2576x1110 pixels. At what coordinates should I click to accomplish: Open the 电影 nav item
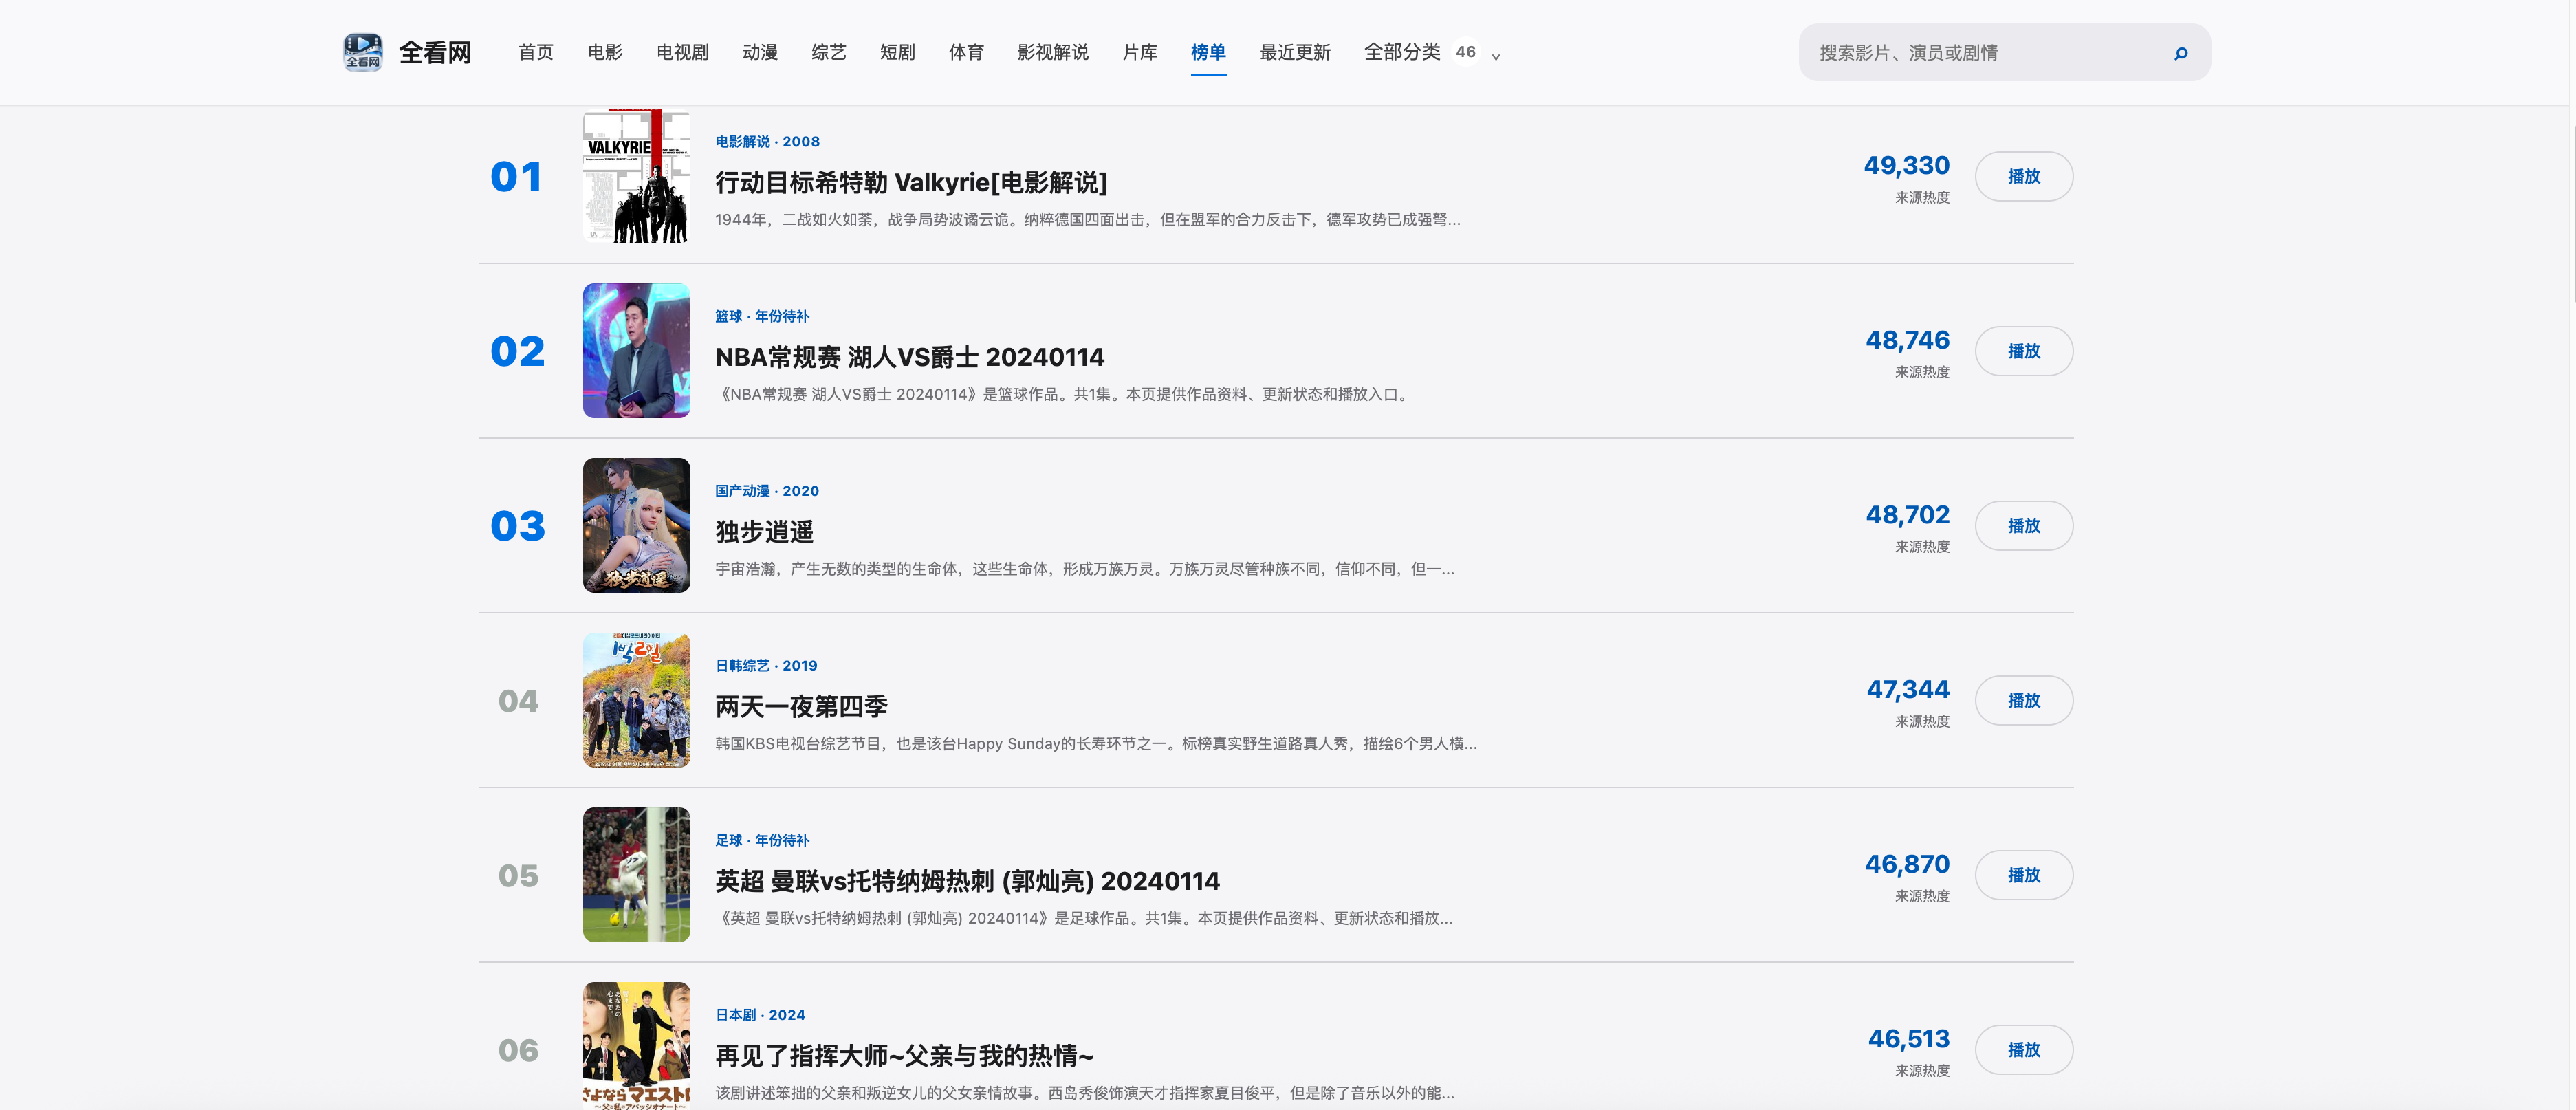click(x=605, y=52)
